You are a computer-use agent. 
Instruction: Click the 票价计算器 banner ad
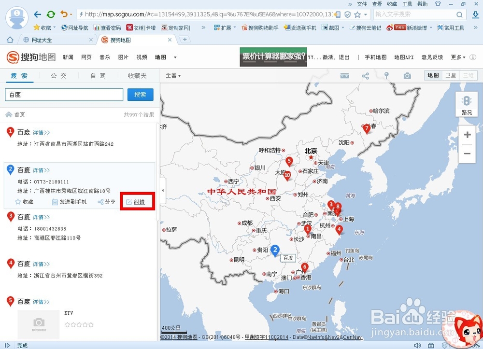tap(273, 57)
